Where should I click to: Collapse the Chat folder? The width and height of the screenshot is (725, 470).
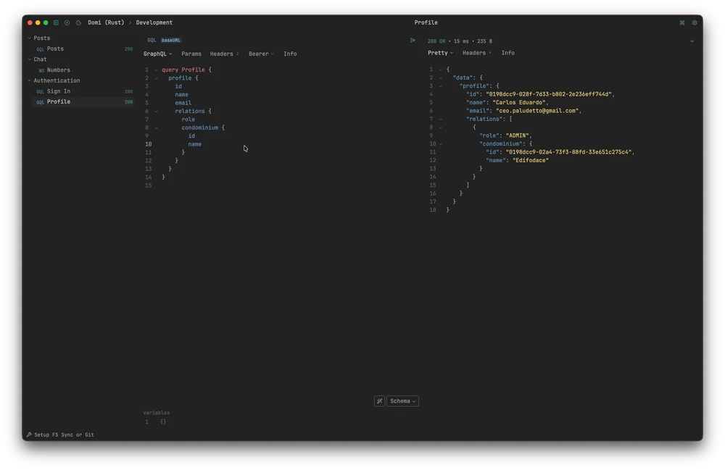30,59
